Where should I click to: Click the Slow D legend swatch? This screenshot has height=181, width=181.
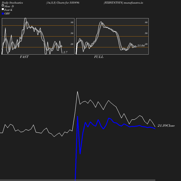coord(3,5)
